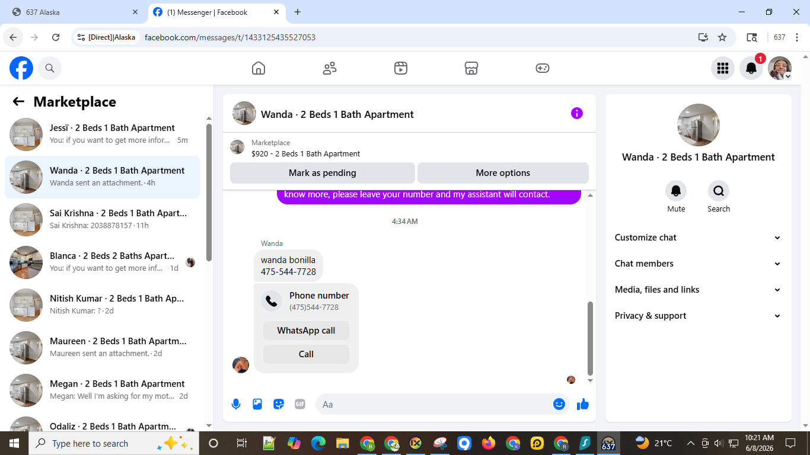
Task: Open Maureen conversation
Action: click(x=102, y=348)
